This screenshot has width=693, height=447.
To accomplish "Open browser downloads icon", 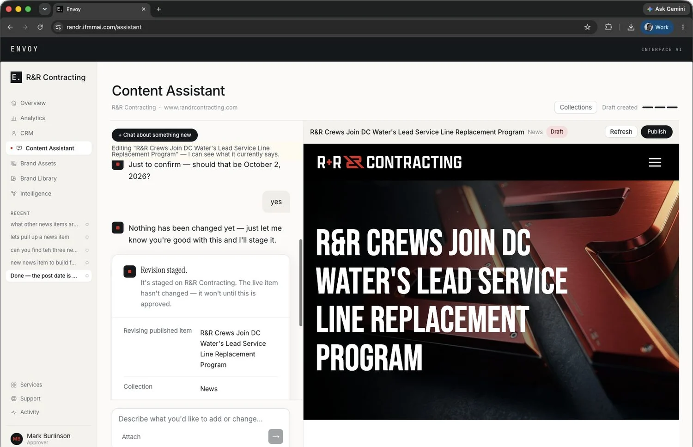I will click(631, 27).
